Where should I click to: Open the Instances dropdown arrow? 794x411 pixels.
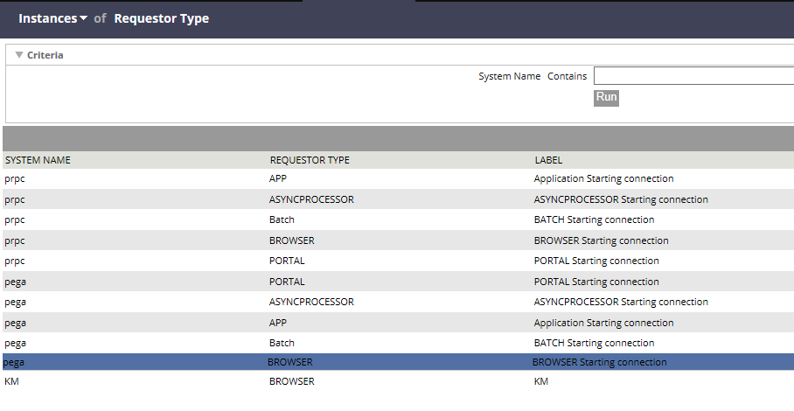coord(84,18)
